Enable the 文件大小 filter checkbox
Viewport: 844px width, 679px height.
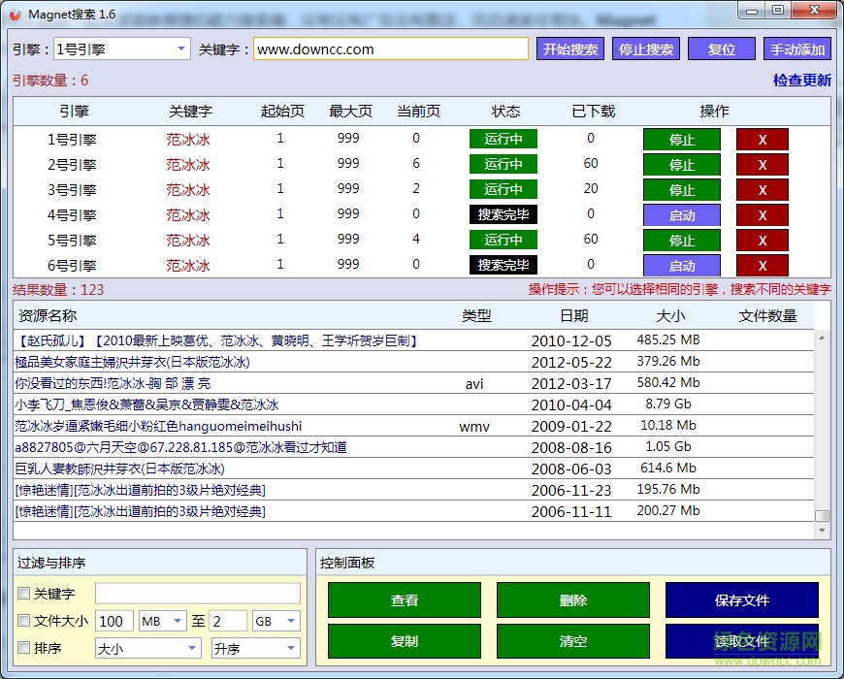tap(23, 621)
